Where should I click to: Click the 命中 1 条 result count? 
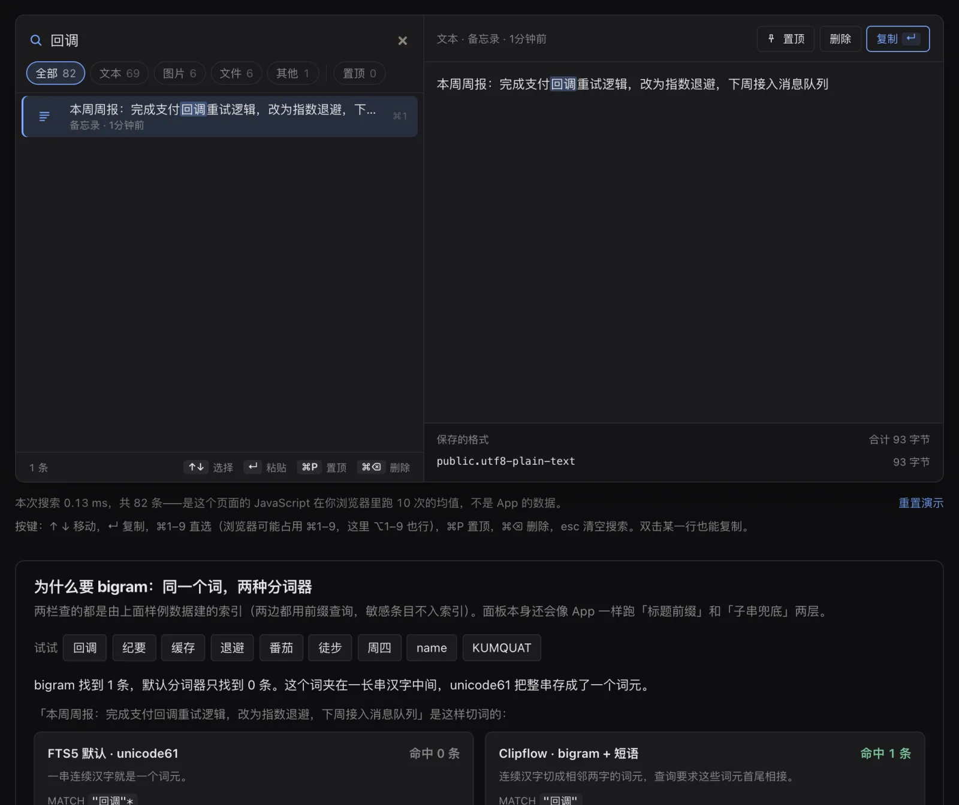tap(885, 753)
